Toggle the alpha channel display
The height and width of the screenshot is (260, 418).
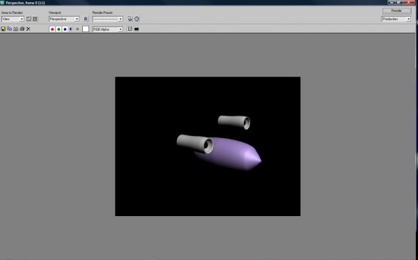tap(71, 29)
